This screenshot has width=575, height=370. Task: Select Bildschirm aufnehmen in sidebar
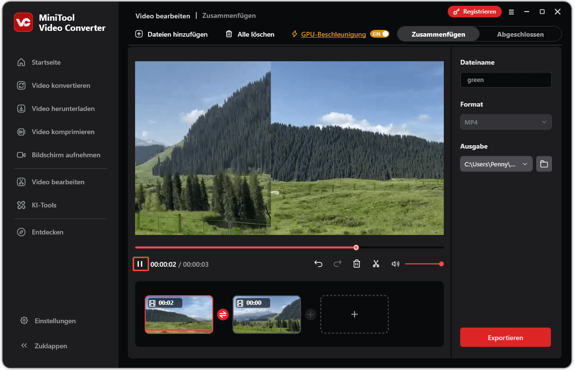point(59,155)
